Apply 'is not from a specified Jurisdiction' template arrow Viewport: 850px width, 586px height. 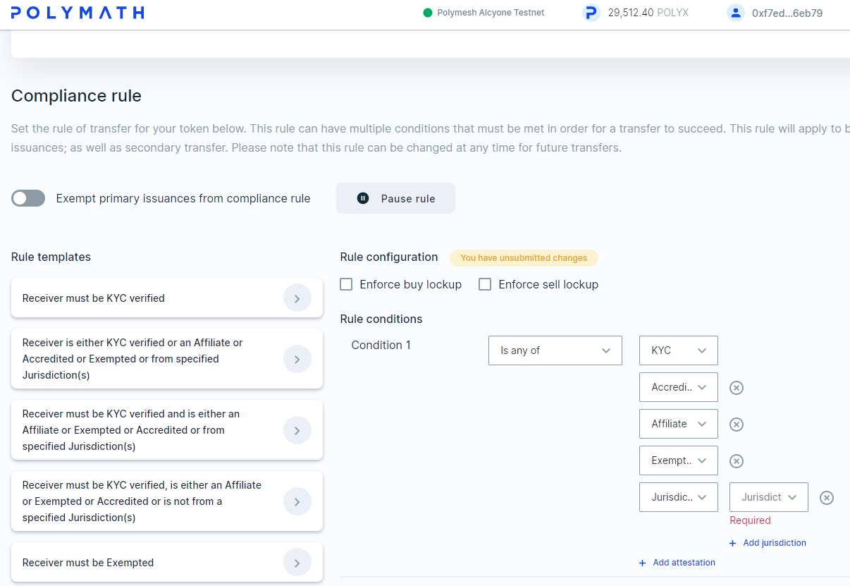[x=297, y=501]
